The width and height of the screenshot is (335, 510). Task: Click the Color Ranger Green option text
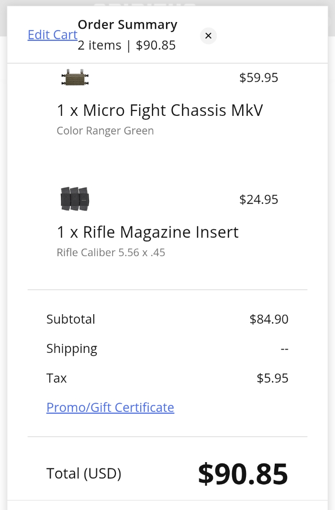tap(105, 131)
